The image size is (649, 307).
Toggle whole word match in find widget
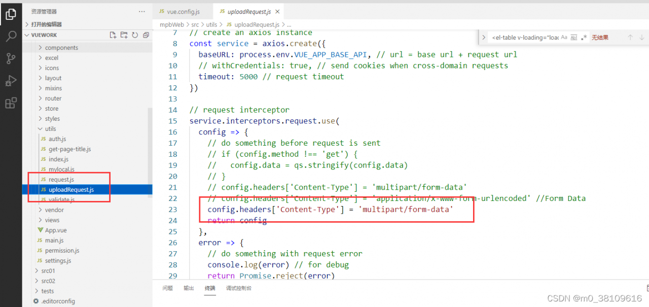point(574,37)
